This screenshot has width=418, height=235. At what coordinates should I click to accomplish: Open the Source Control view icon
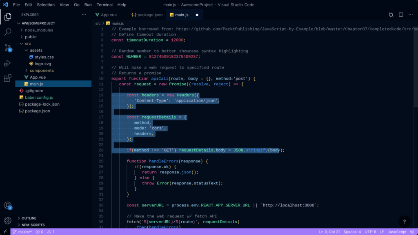[x=7, y=47]
